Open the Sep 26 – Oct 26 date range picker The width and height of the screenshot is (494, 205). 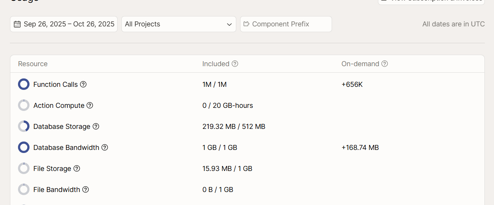64,24
